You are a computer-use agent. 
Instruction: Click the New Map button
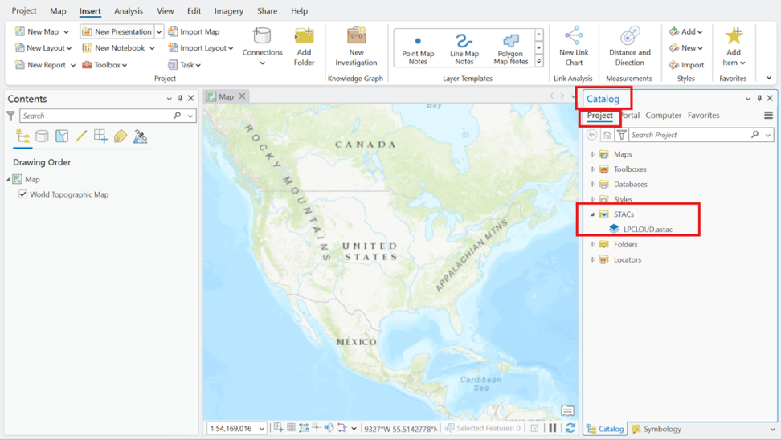pyautogui.click(x=36, y=31)
